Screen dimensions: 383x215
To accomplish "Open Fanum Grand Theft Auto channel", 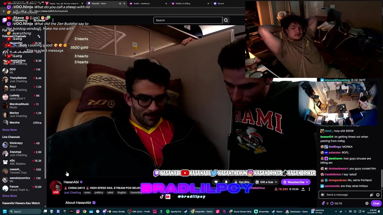I will click(22, 188).
